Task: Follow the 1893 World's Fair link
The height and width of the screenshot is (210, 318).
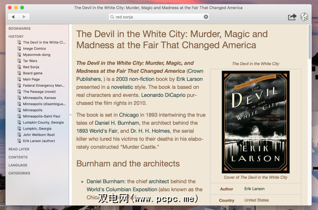Action: click(97, 131)
